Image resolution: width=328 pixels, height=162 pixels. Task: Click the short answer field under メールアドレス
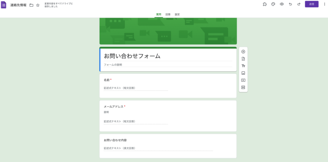136,121
